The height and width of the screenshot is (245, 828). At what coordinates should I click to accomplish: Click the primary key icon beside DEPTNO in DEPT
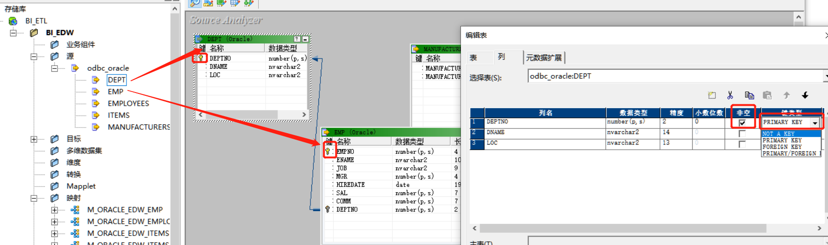(201, 58)
